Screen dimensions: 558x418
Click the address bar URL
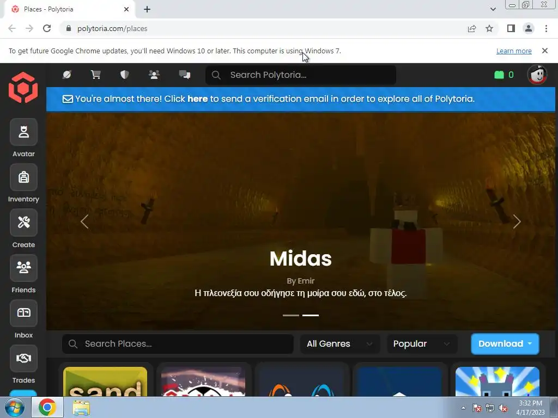(112, 28)
